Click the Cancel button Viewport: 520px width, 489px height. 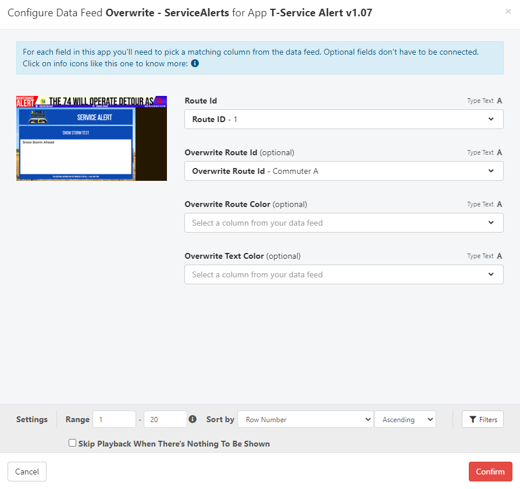(27, 472)
